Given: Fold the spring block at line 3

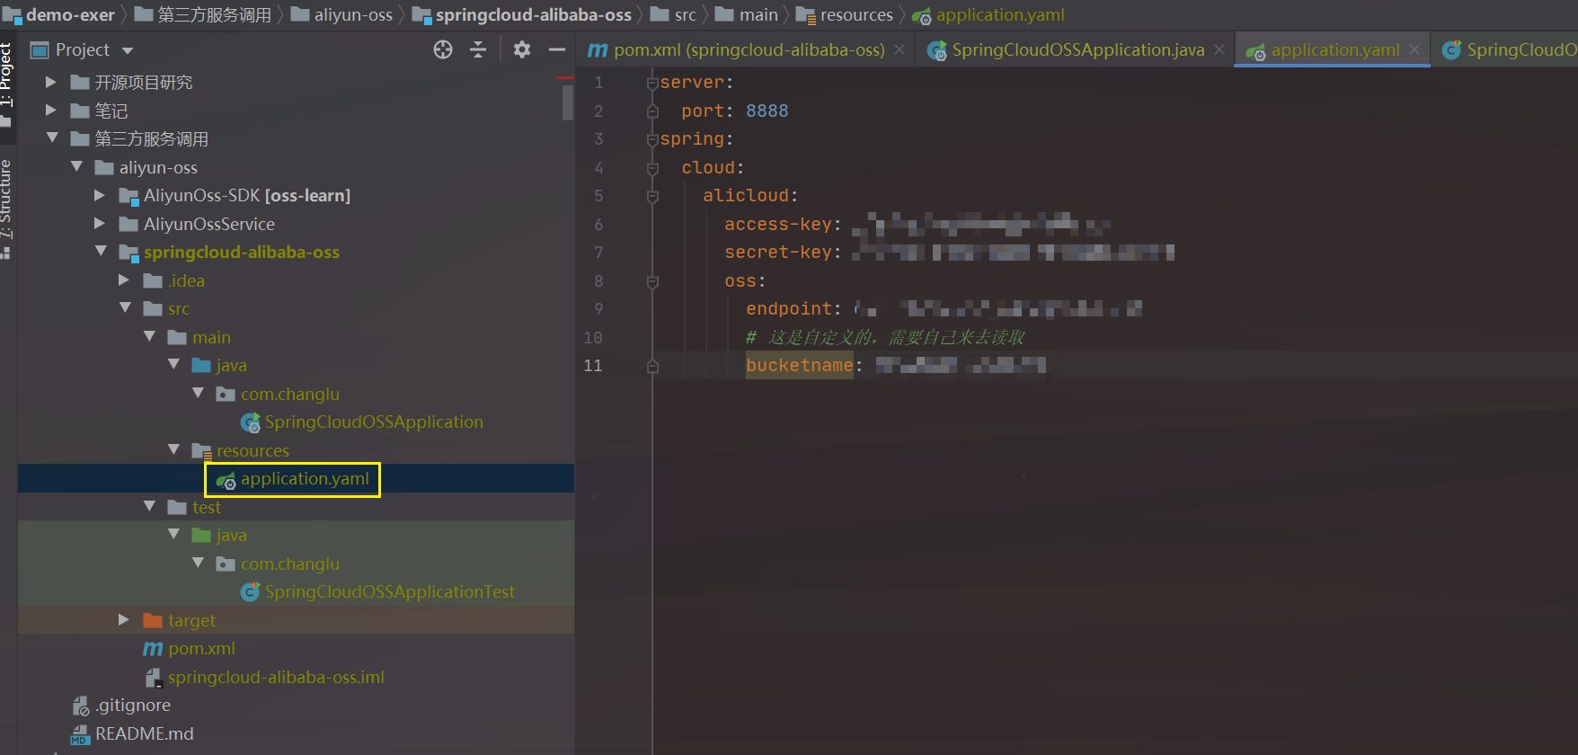Looking at the screenshot, I should (x=652, y=139).
